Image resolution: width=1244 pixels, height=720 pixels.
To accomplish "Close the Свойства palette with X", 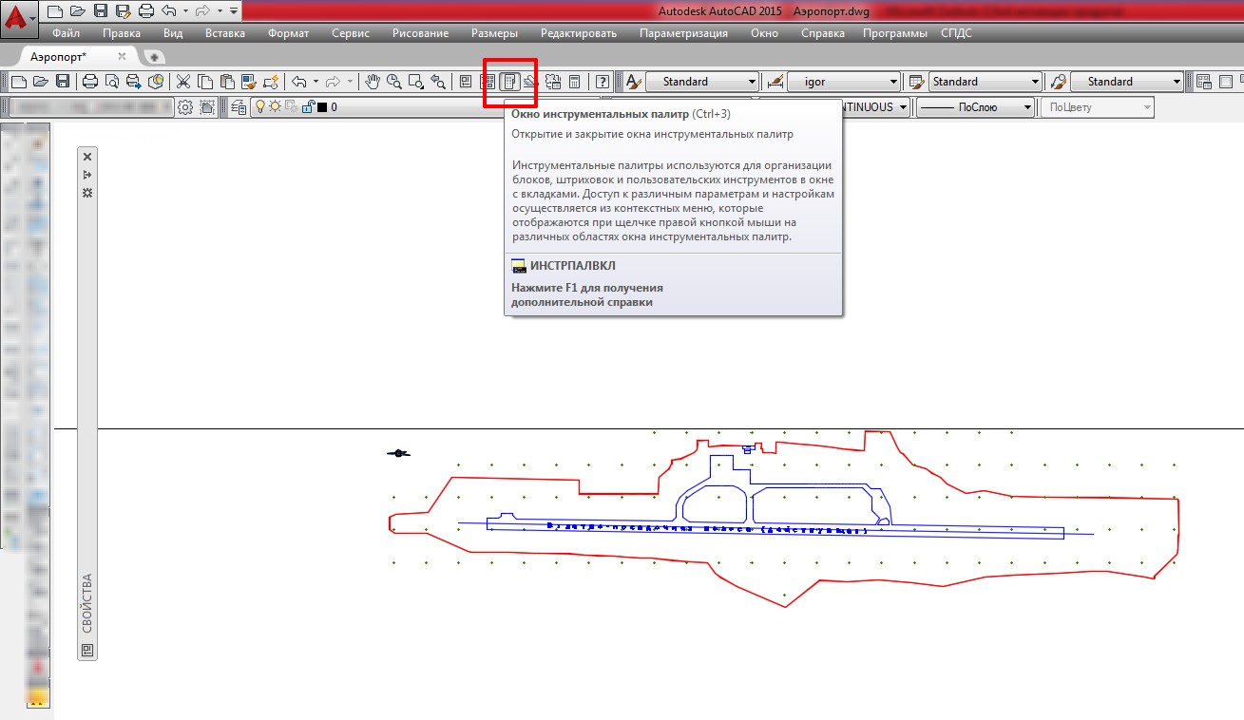I will coord(87,157).
